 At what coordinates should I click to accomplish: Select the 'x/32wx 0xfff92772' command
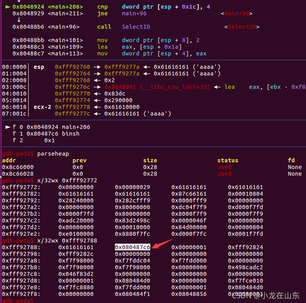coord(67,180)
